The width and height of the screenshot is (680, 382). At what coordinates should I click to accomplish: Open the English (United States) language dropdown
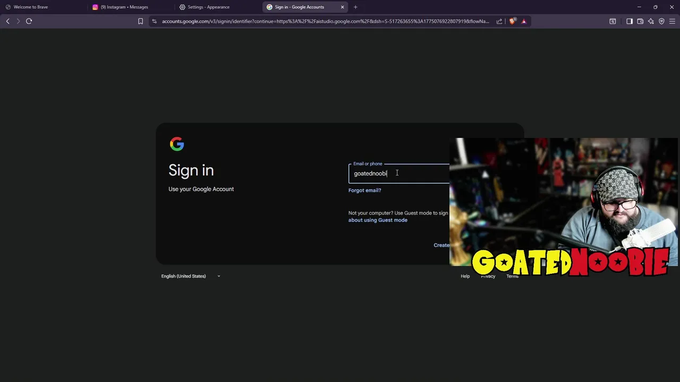tap(191, 276)
